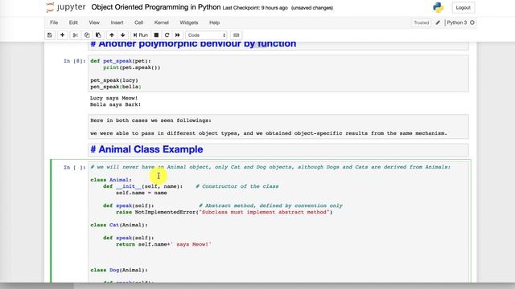Save the notebook with the floppy icon

pos(50,35)
